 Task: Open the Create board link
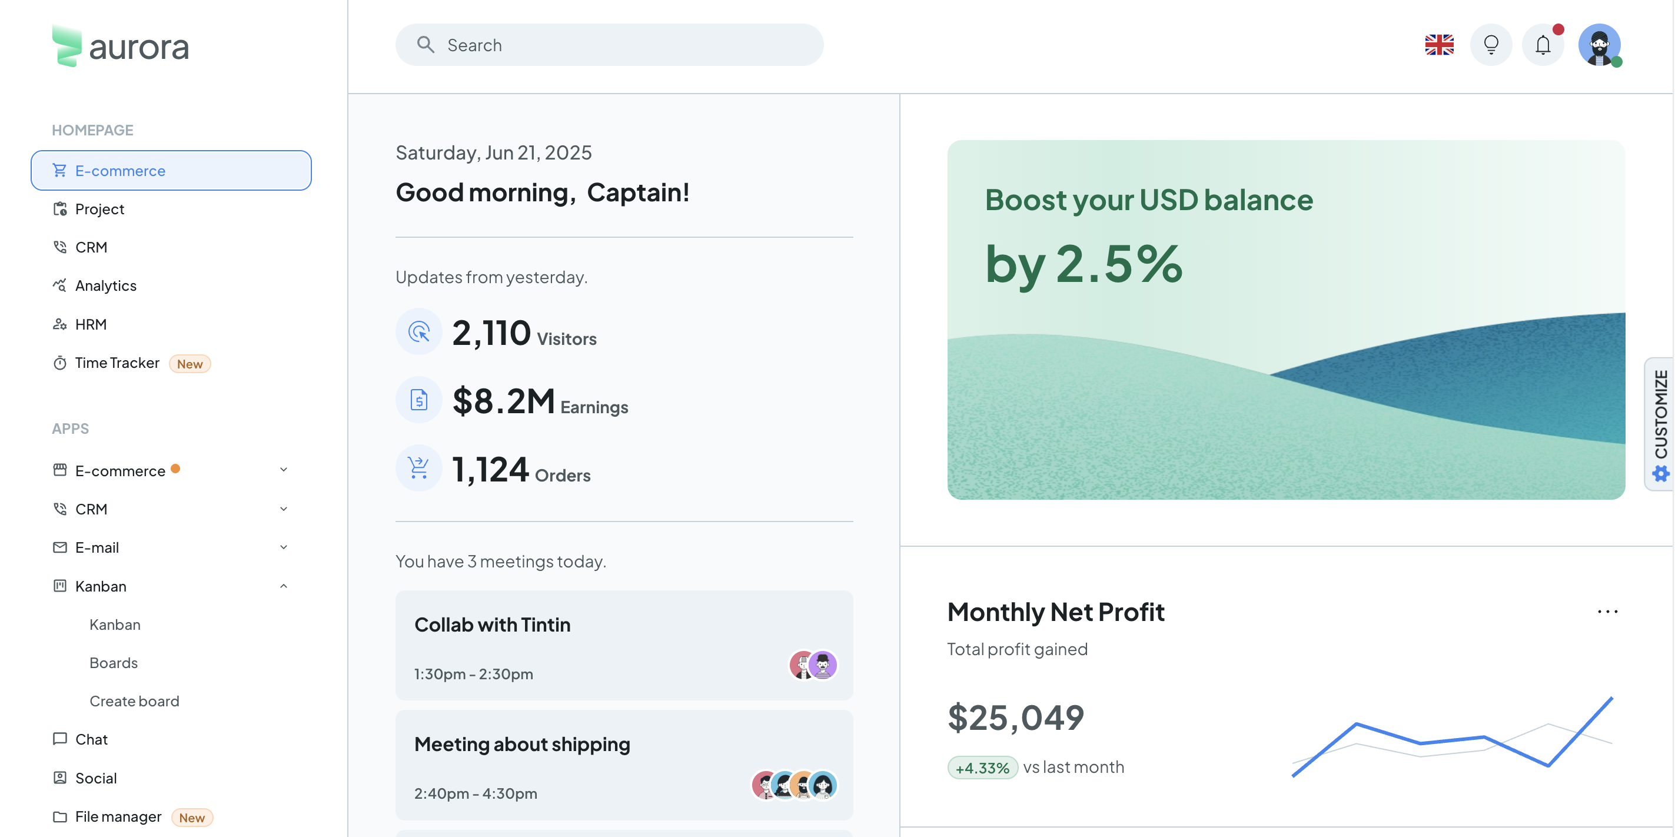(134, 701)
